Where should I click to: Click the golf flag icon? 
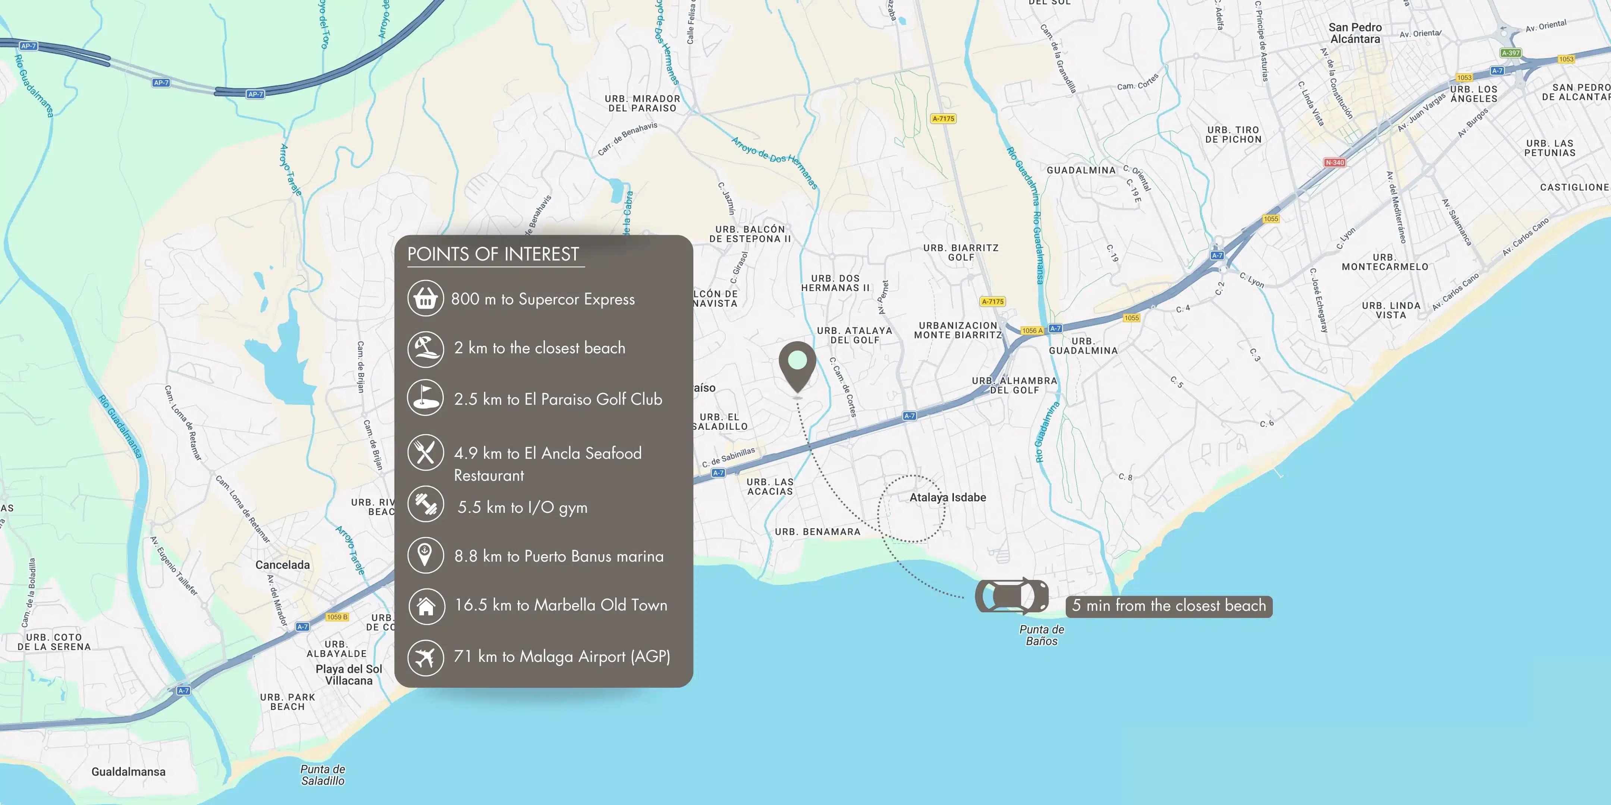(x=425, y=398)
